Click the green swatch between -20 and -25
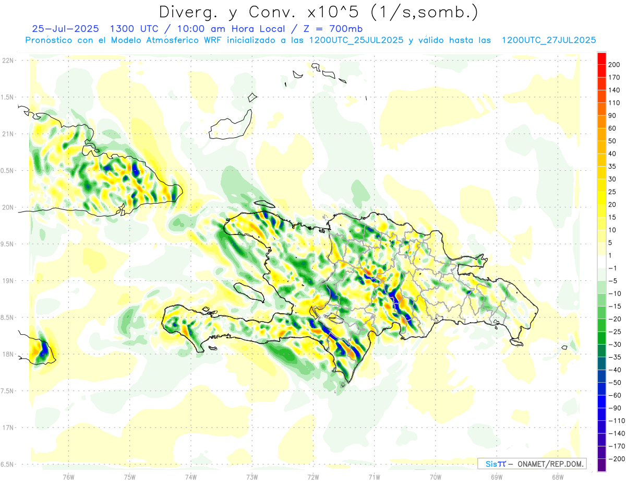The width and height of the screenshot is (626, 484). (x=601, y=325)
